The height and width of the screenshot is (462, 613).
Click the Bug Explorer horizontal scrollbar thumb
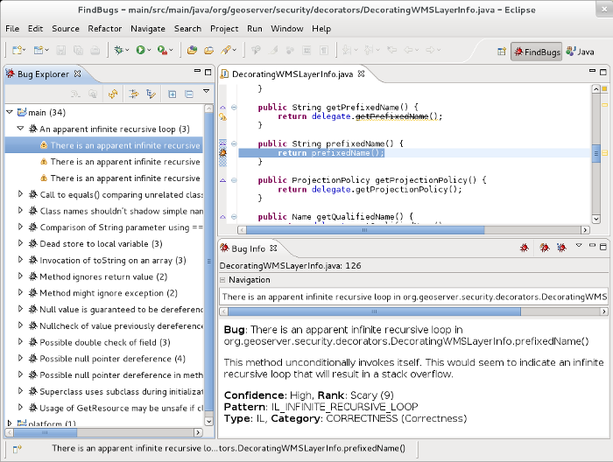[45, 432]
